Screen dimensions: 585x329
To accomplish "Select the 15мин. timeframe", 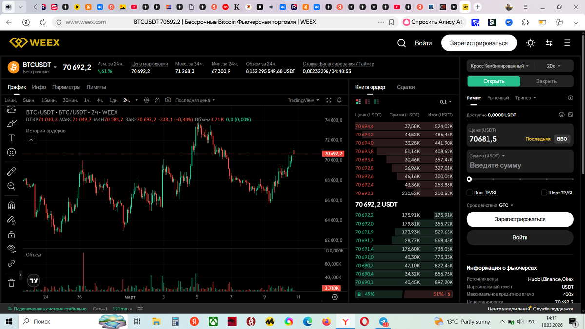I will click(49, 100).
